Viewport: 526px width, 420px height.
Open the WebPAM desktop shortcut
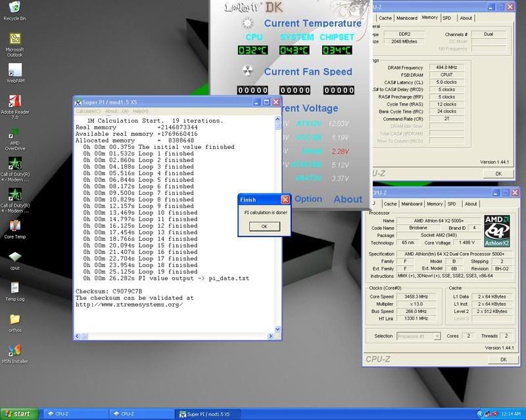14,71
